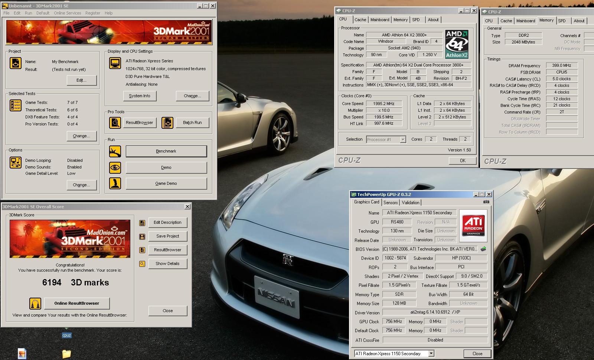Screen dimensions: 594x360
Task: Open the Online Services menu
Action: (x=67, y=13)
